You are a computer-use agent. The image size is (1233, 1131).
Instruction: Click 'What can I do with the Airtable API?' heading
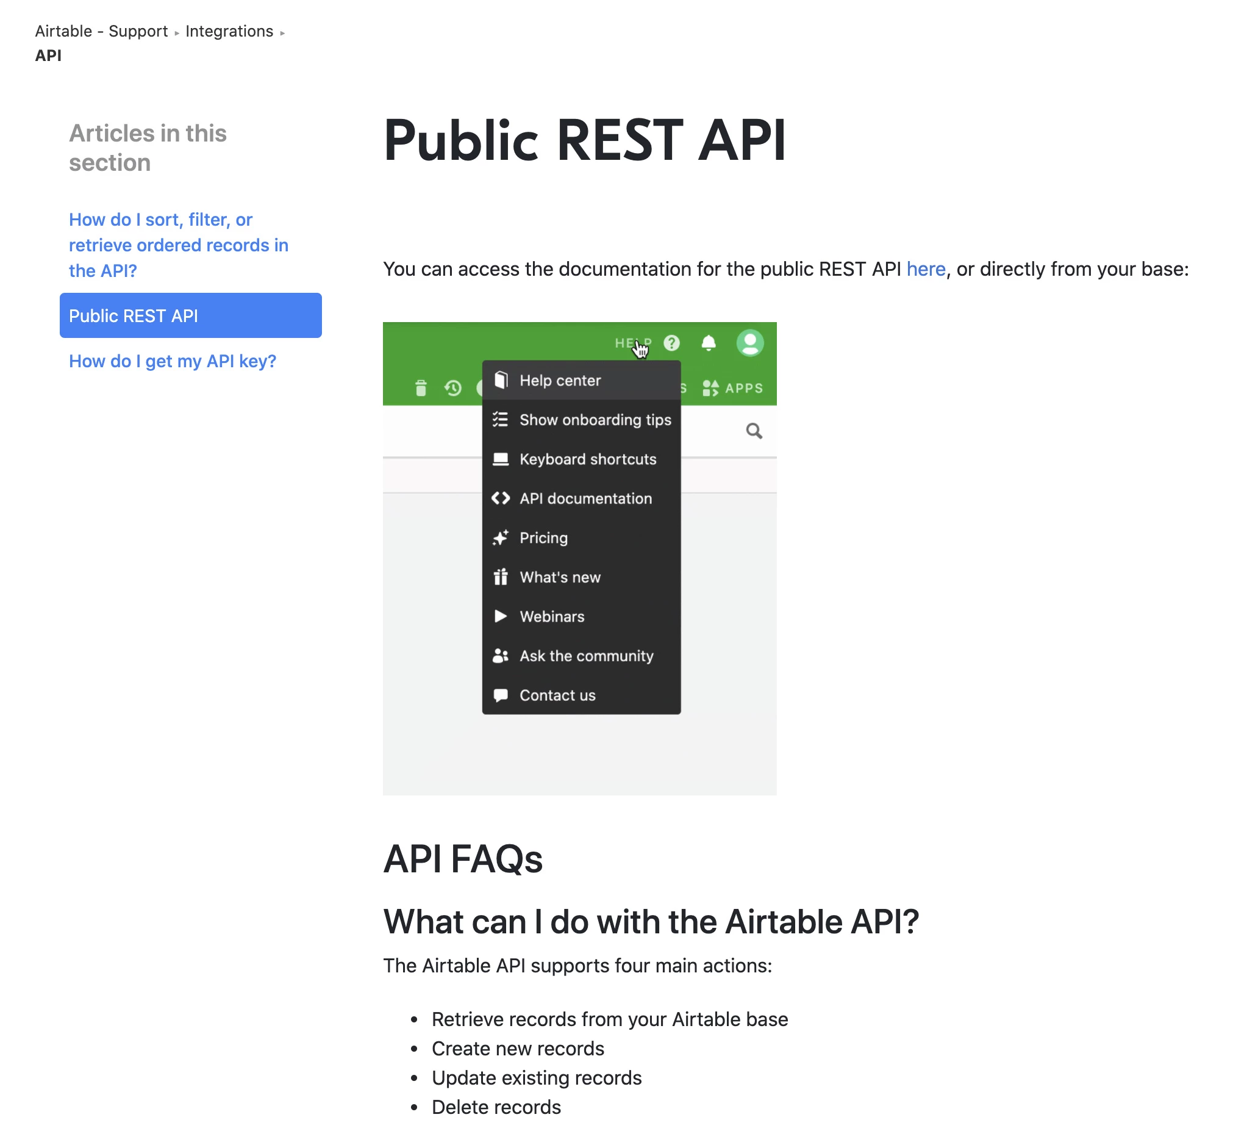tap(651, 921)
